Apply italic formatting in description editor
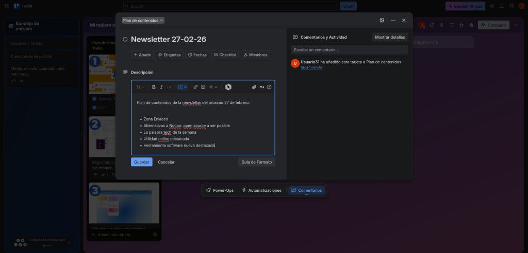The width and height of the screenshot is (528, 253). [161, 87]
